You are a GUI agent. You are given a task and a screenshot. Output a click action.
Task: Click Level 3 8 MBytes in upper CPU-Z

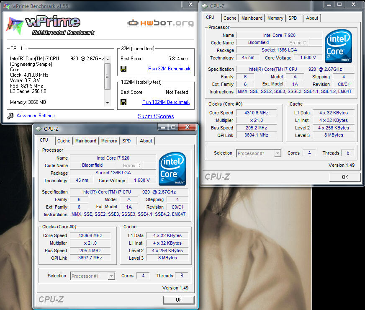point(334,135)
